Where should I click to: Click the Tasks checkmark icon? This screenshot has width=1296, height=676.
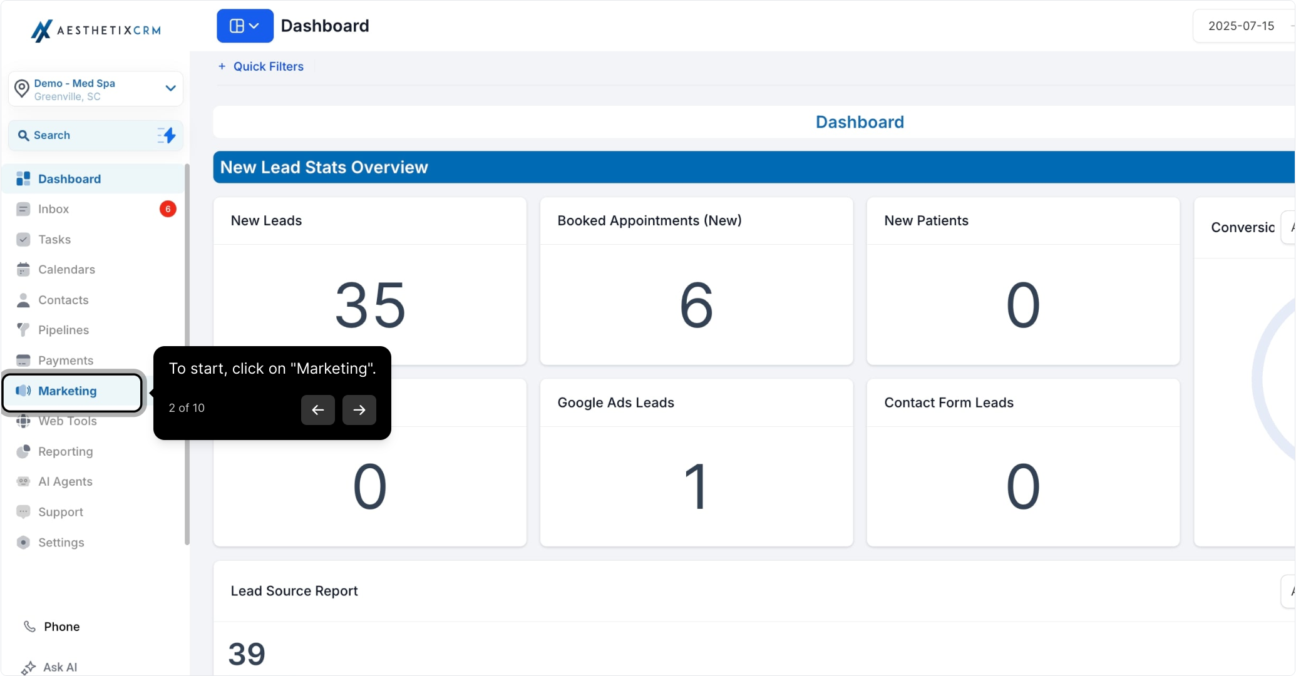click(23, 240)
